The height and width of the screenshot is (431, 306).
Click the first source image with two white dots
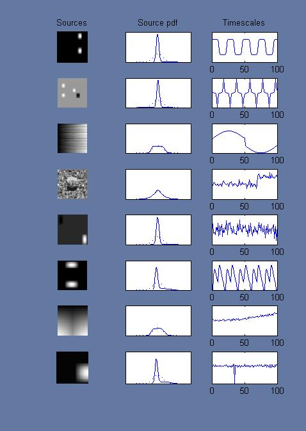tap(72, 47)
